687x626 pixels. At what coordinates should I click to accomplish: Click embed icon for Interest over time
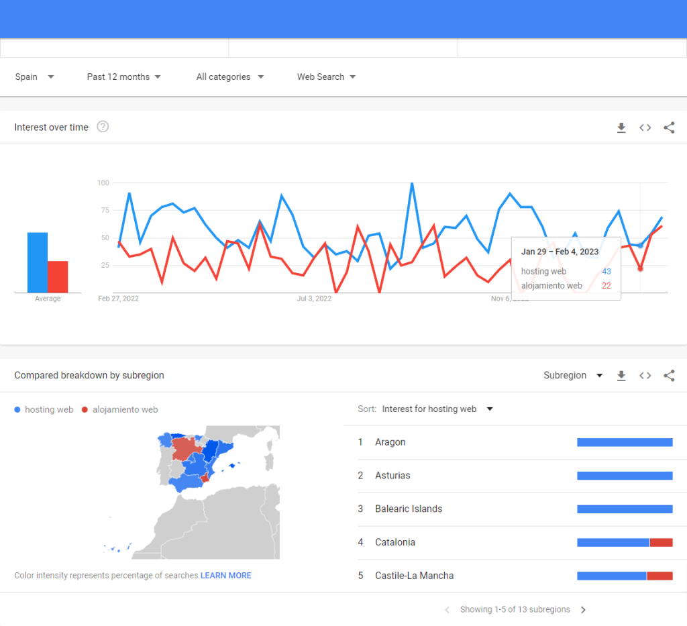pos(645,127)
